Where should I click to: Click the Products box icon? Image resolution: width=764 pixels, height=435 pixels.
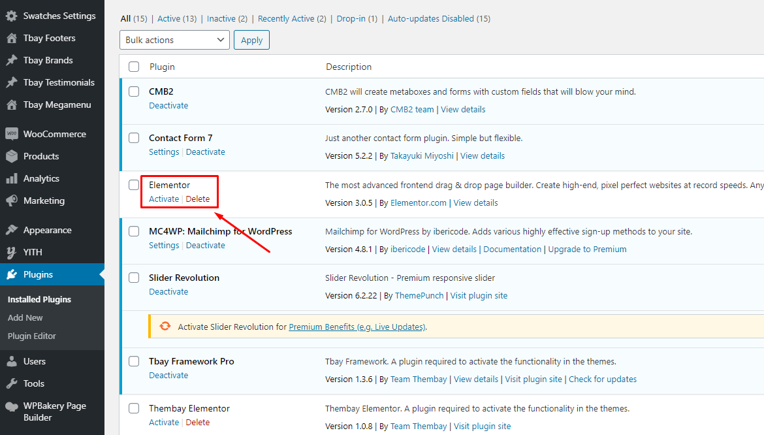pyautogui.click(x=12, y=156)
